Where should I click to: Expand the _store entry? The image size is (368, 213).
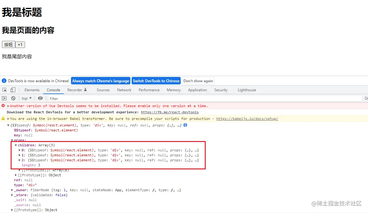pos(12,195)
